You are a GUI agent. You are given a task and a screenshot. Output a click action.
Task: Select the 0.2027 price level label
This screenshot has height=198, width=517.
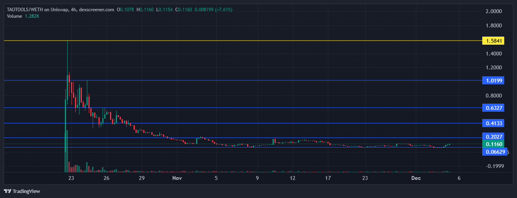point(493,137)
